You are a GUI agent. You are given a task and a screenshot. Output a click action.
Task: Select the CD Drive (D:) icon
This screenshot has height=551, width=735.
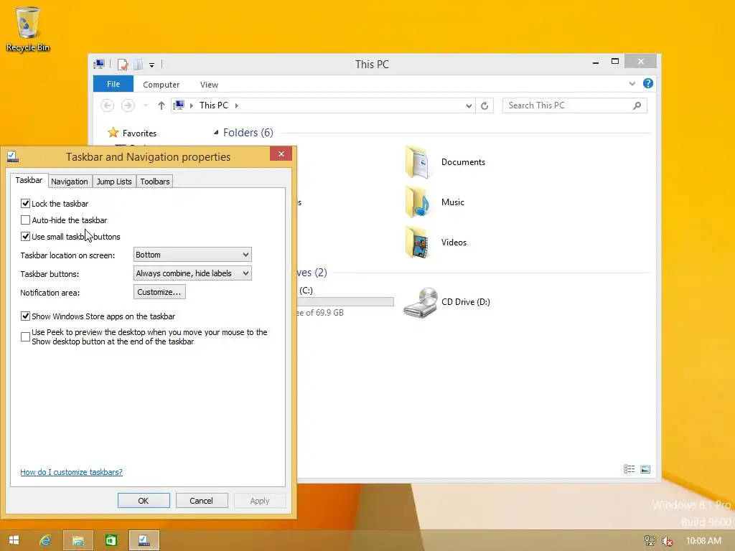coord(421,302)
